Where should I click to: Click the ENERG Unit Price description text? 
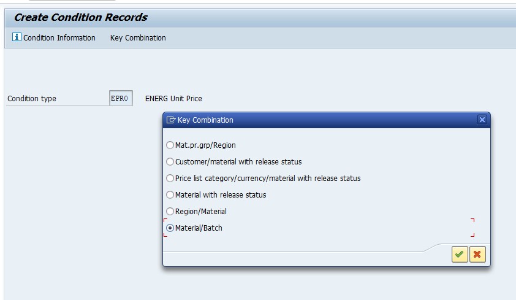click(x=173, y=98)
